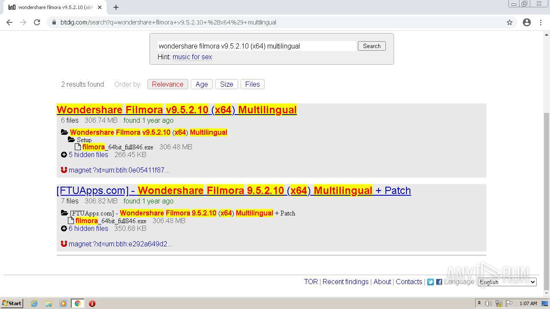550x309 pixels.
Task: Open Contacts footer link
Action: (x=409, y=282)
